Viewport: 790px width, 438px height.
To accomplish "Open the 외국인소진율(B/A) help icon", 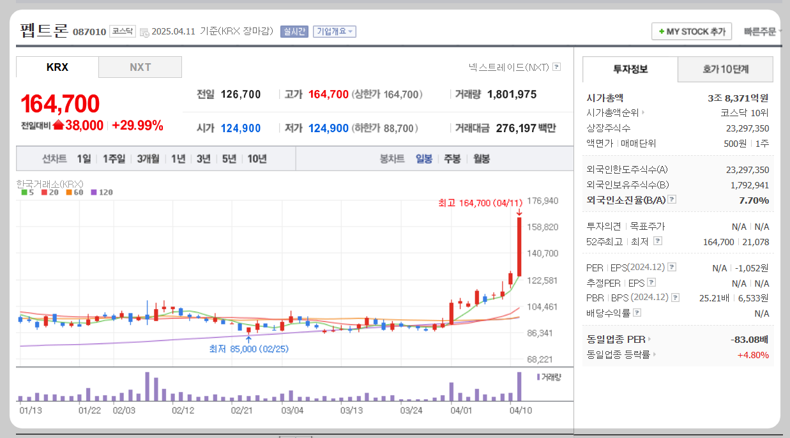I will coord(671,199).
